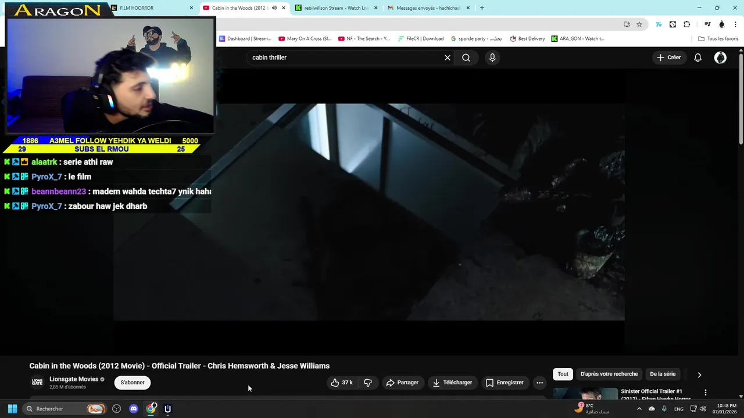This screenshot has width=744, height=418.
Task: Open more actions (three dots) under video
Action: 539,383
